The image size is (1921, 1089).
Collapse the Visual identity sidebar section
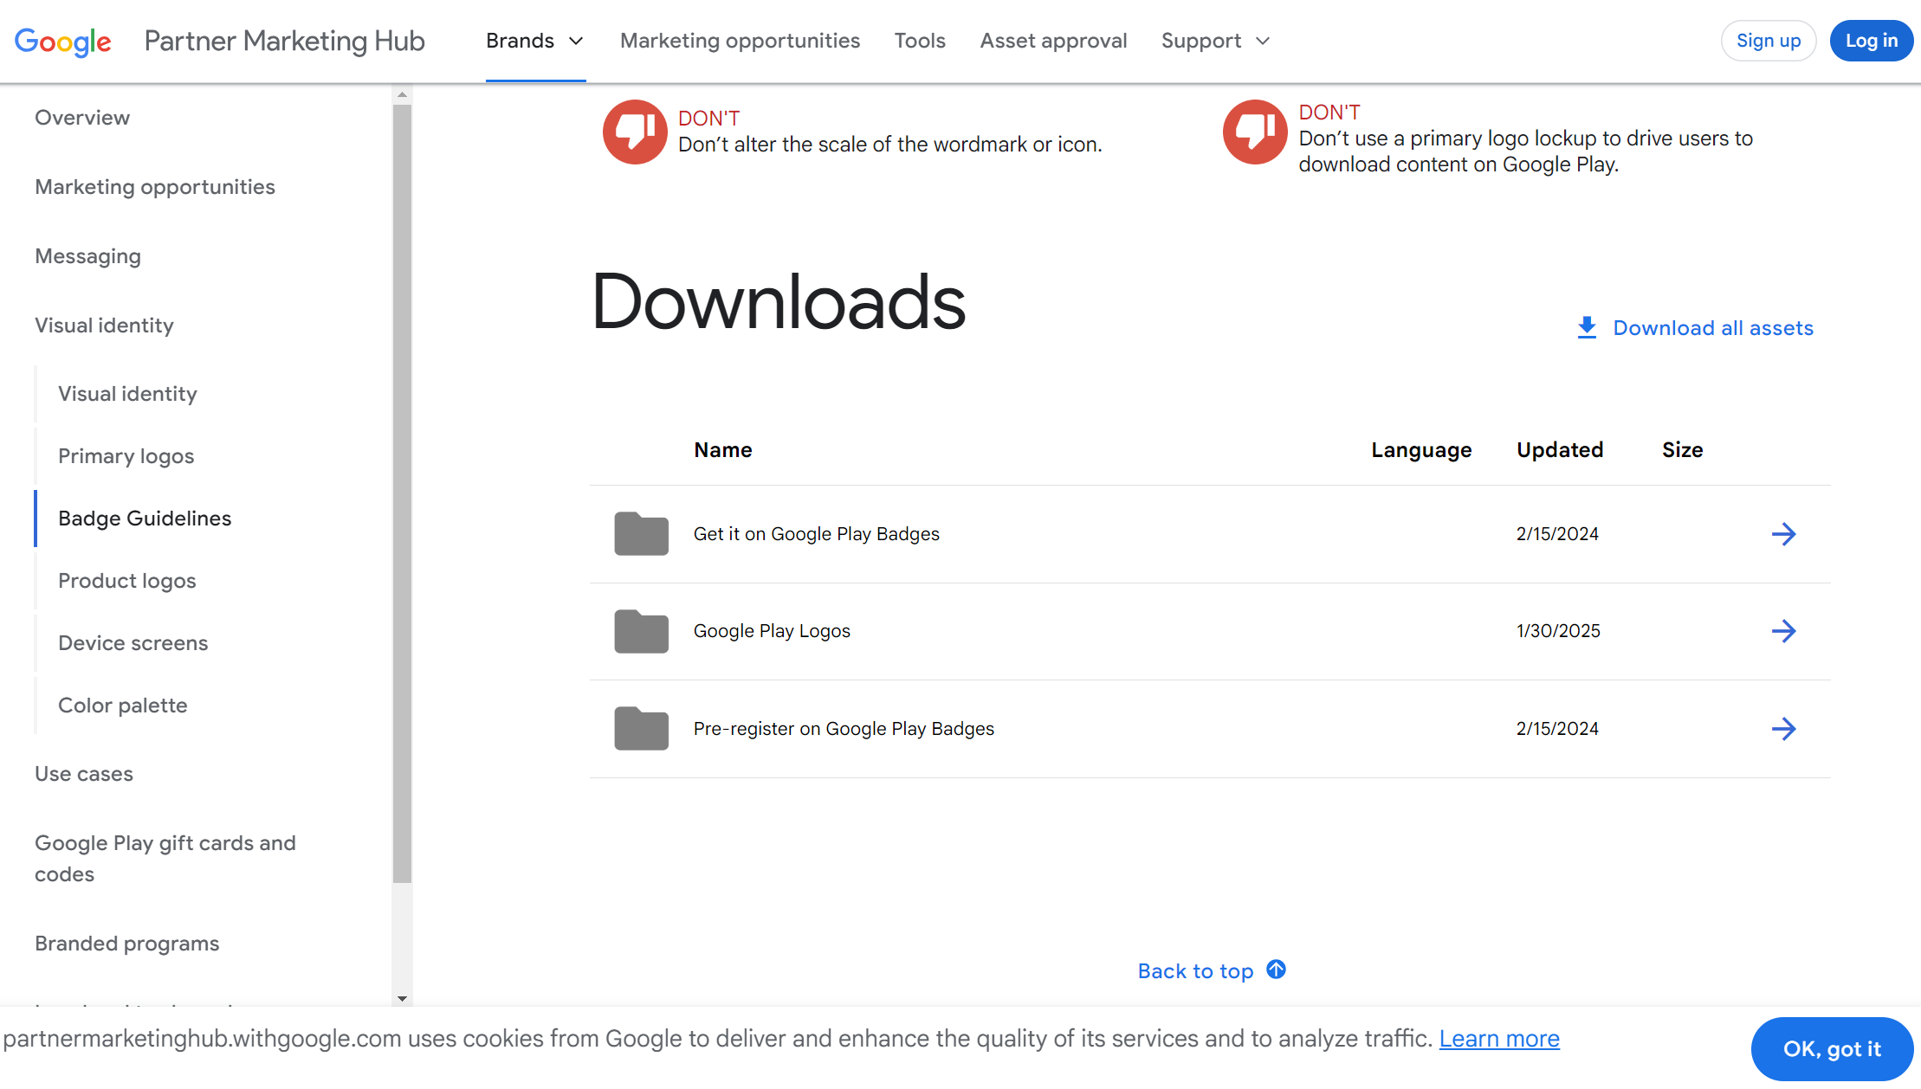[104, 325]
